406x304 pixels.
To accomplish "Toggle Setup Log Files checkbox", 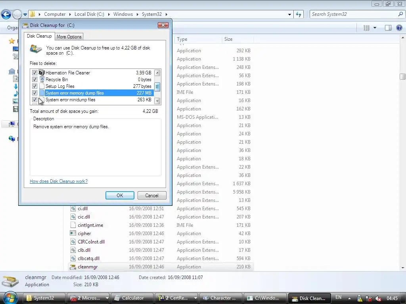I will (x=34, y=86).
